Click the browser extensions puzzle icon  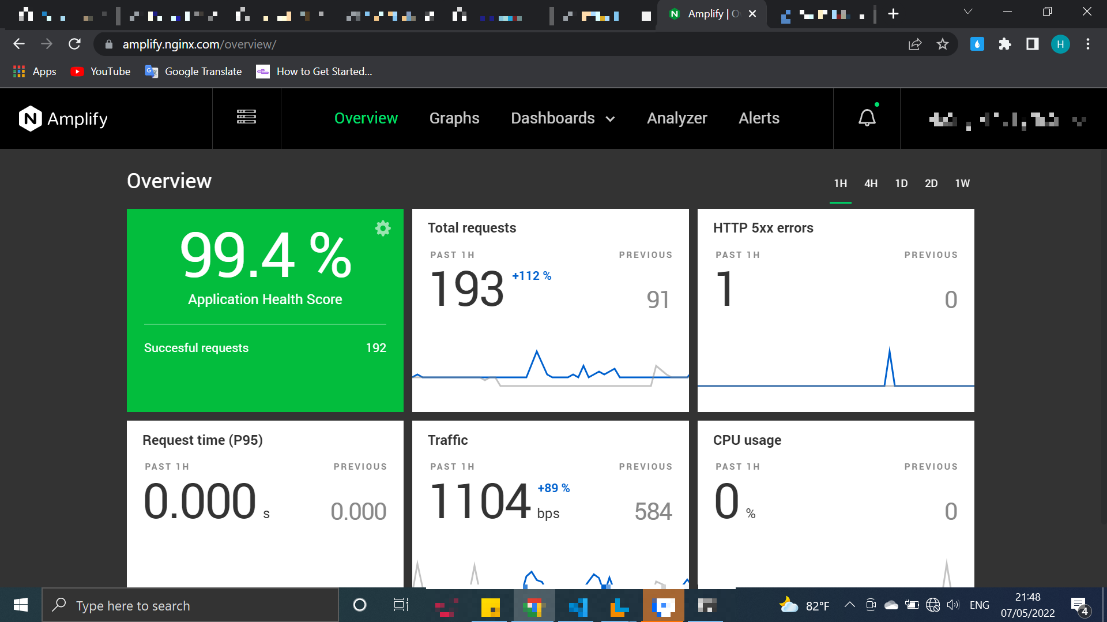pyautogui.click(x=1005, y=44)
